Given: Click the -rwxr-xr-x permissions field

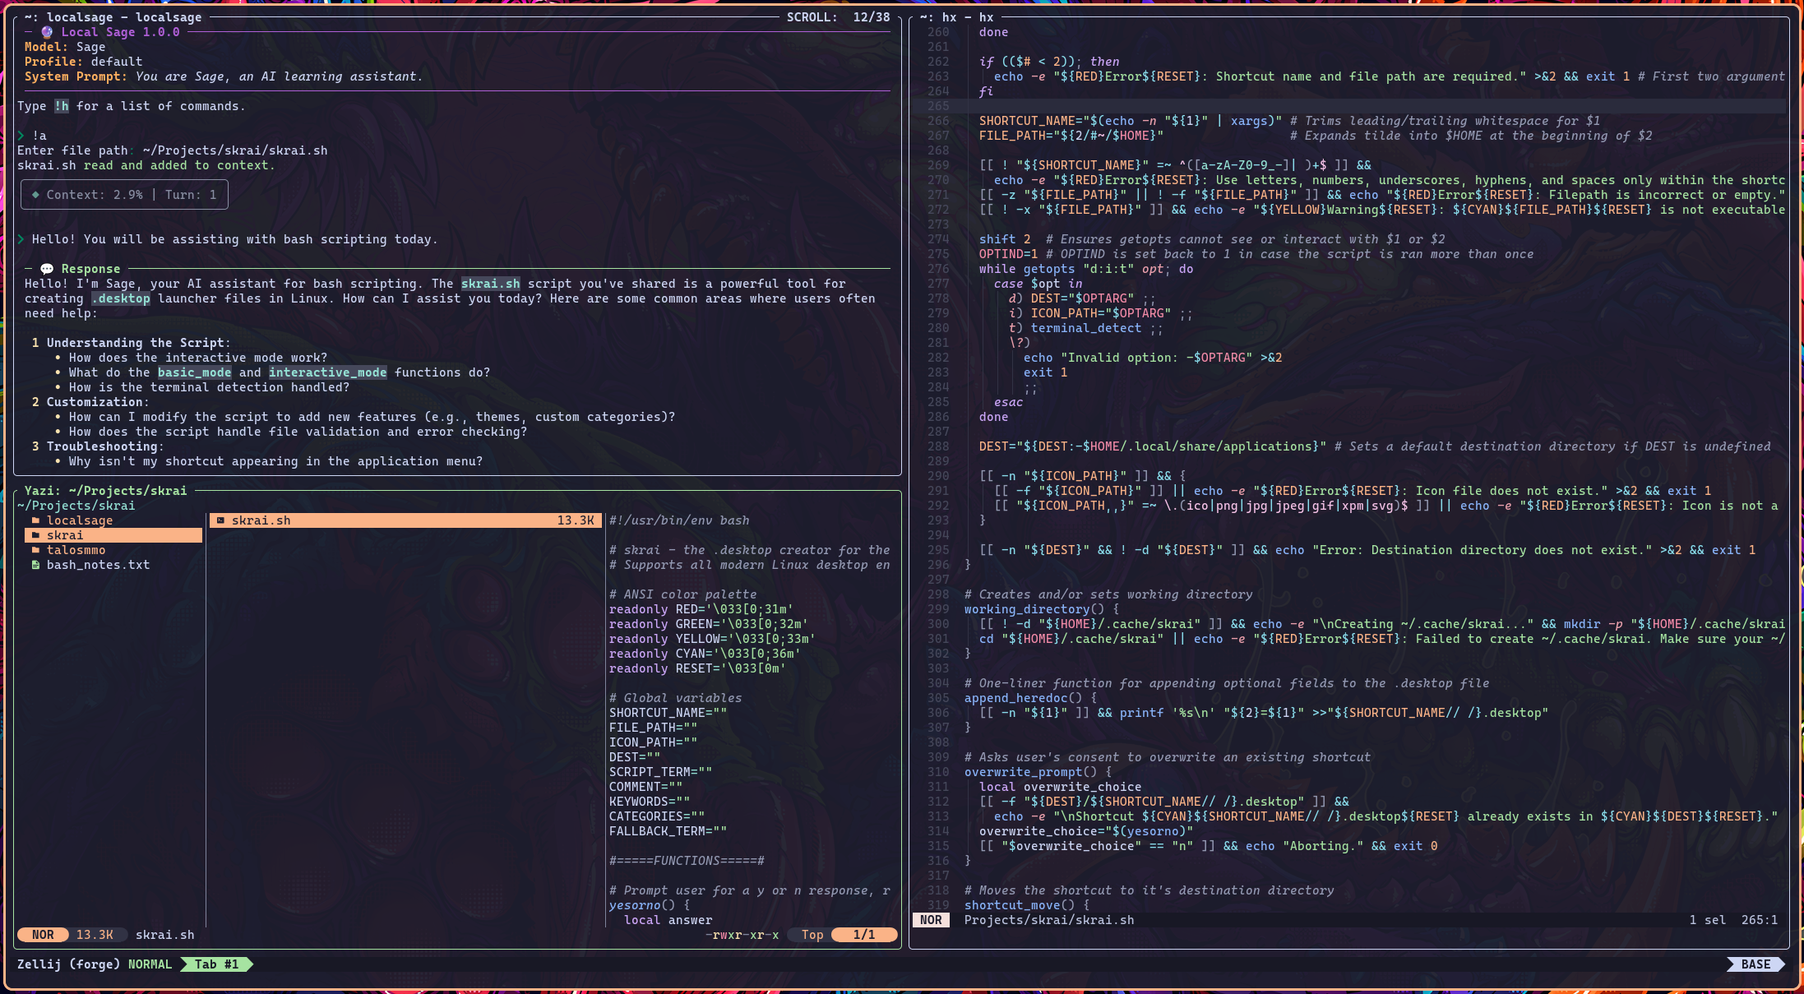Looking at the screenshot, I should point(743,935).
